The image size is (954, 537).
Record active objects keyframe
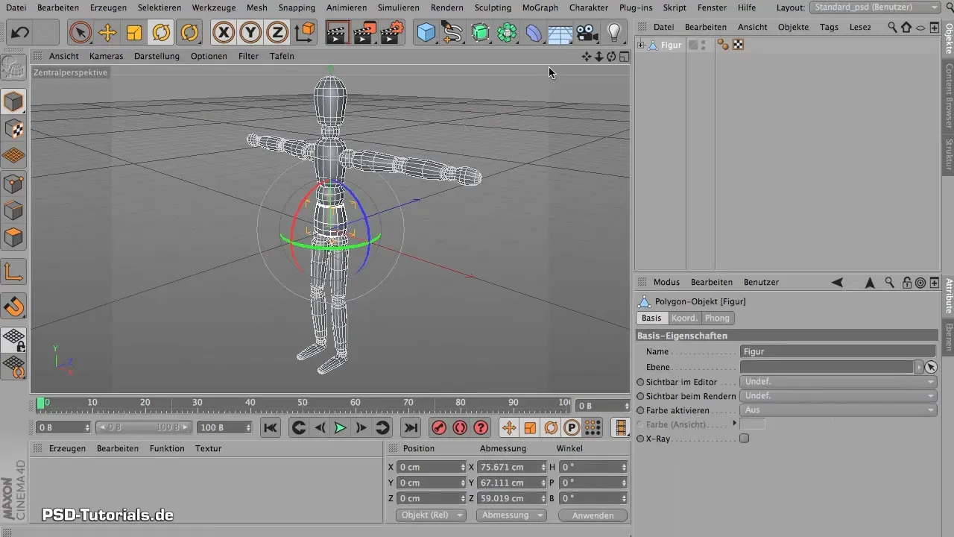439,427
